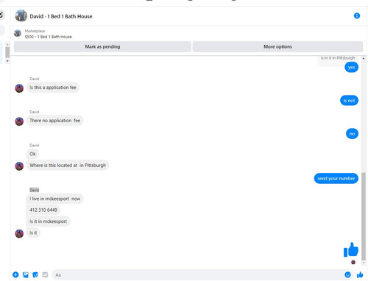Click the left panel scrollbar up arrow
The height and width of the screenshot is (281, 368).
(7, 45)
